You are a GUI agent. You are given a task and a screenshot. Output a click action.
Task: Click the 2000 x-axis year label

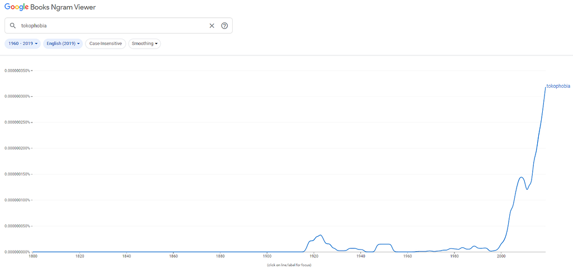tap(501, 256)
